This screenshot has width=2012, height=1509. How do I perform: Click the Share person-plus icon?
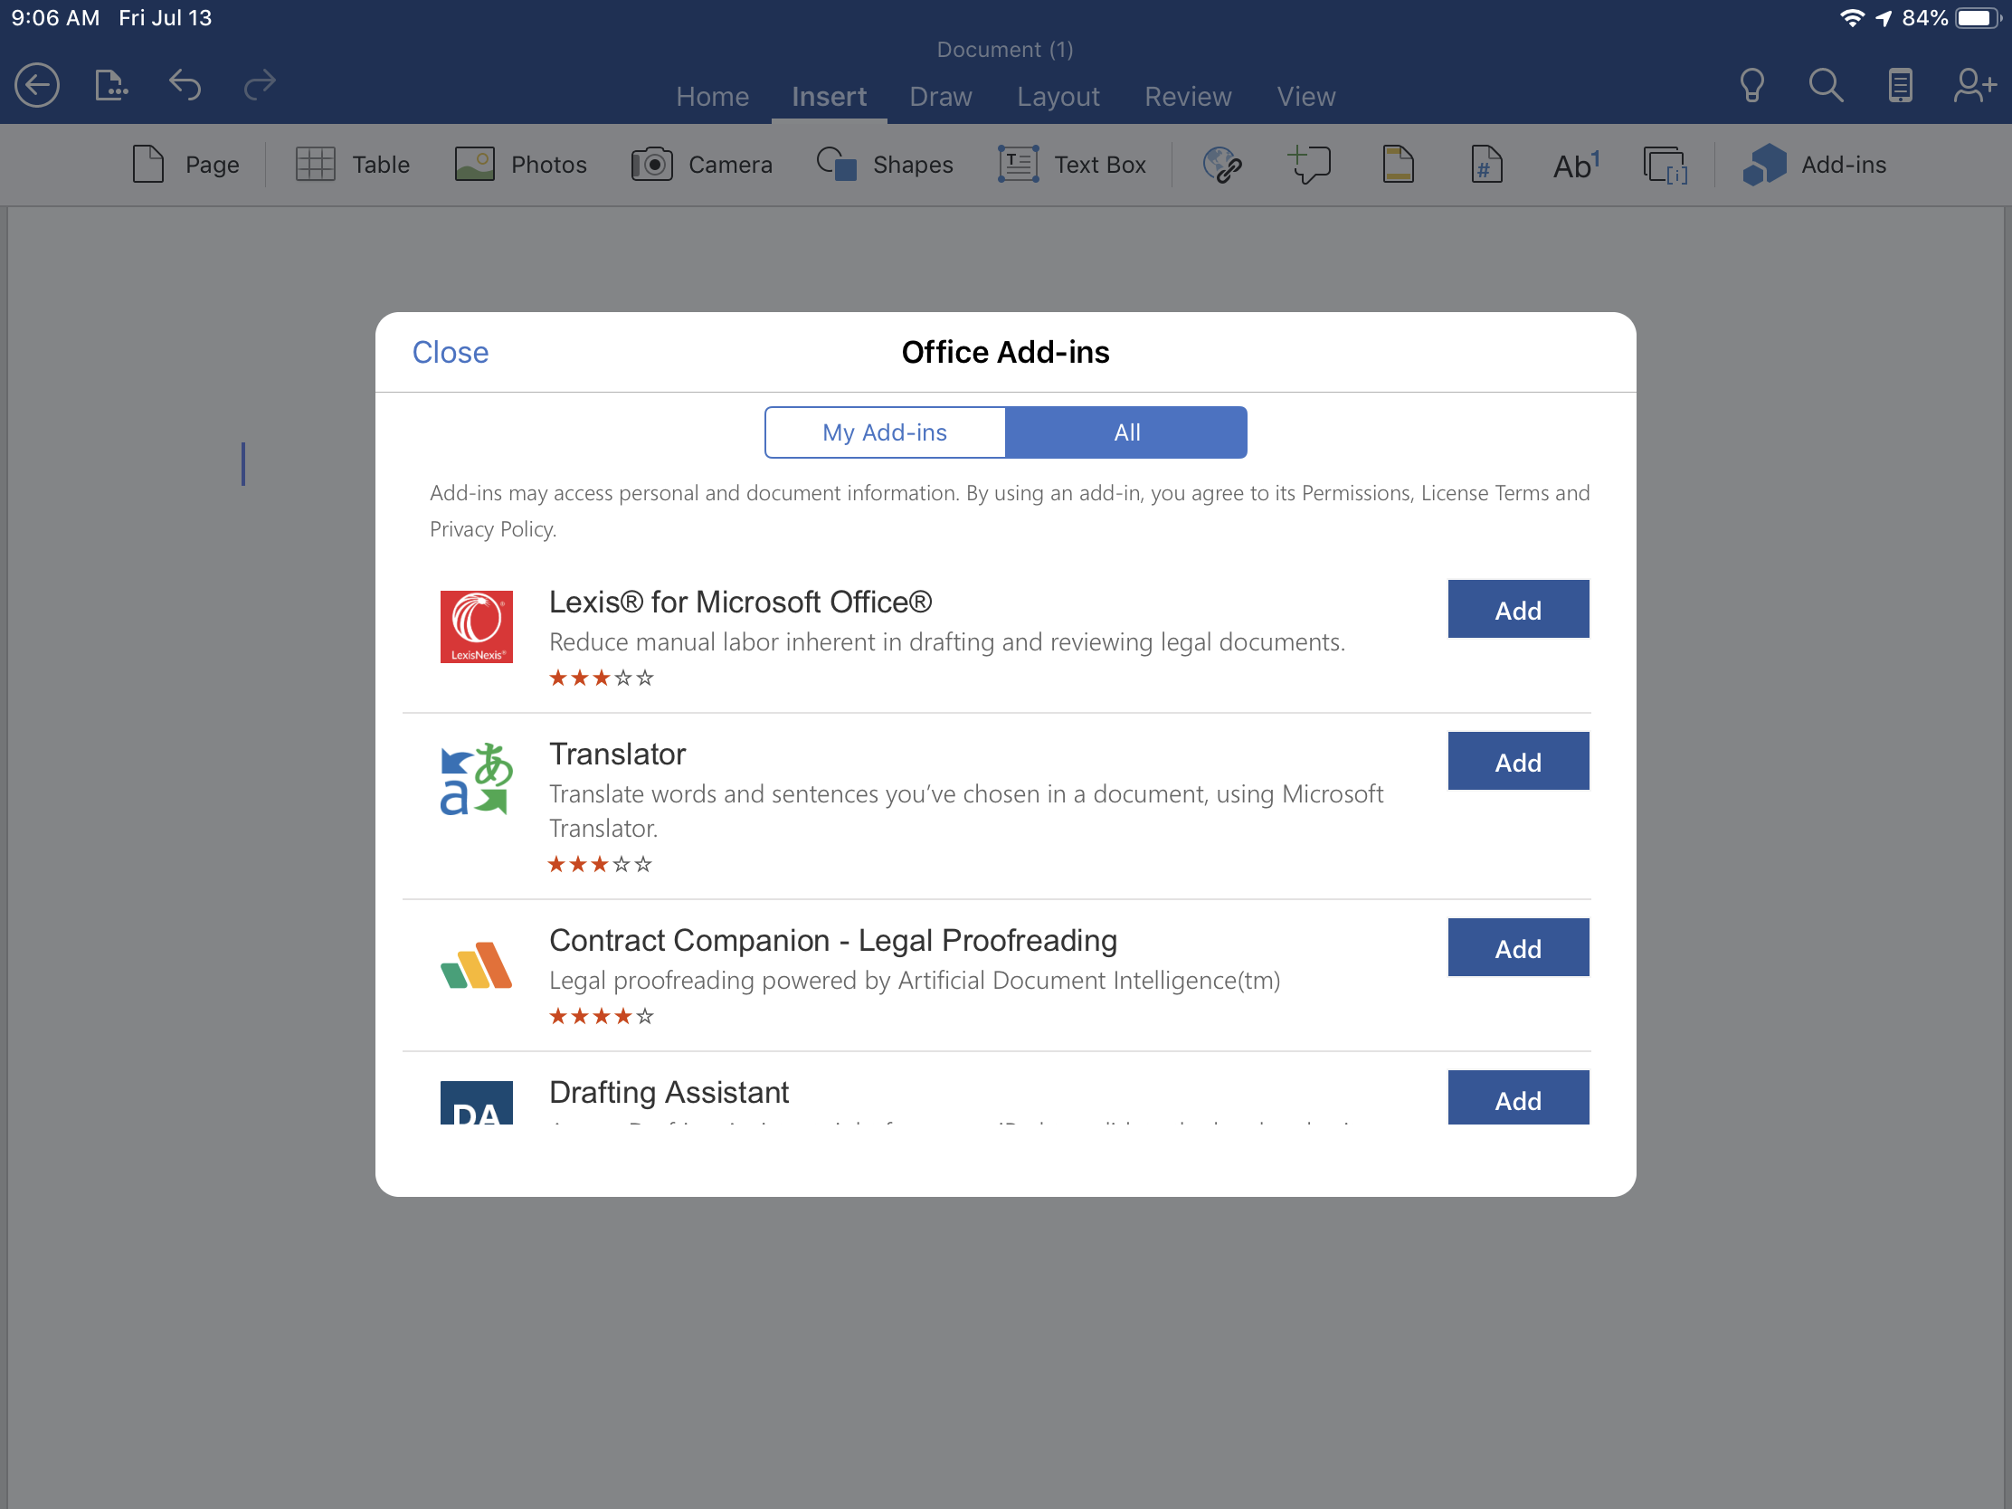pyautogui.click(x=1974, y=86)
